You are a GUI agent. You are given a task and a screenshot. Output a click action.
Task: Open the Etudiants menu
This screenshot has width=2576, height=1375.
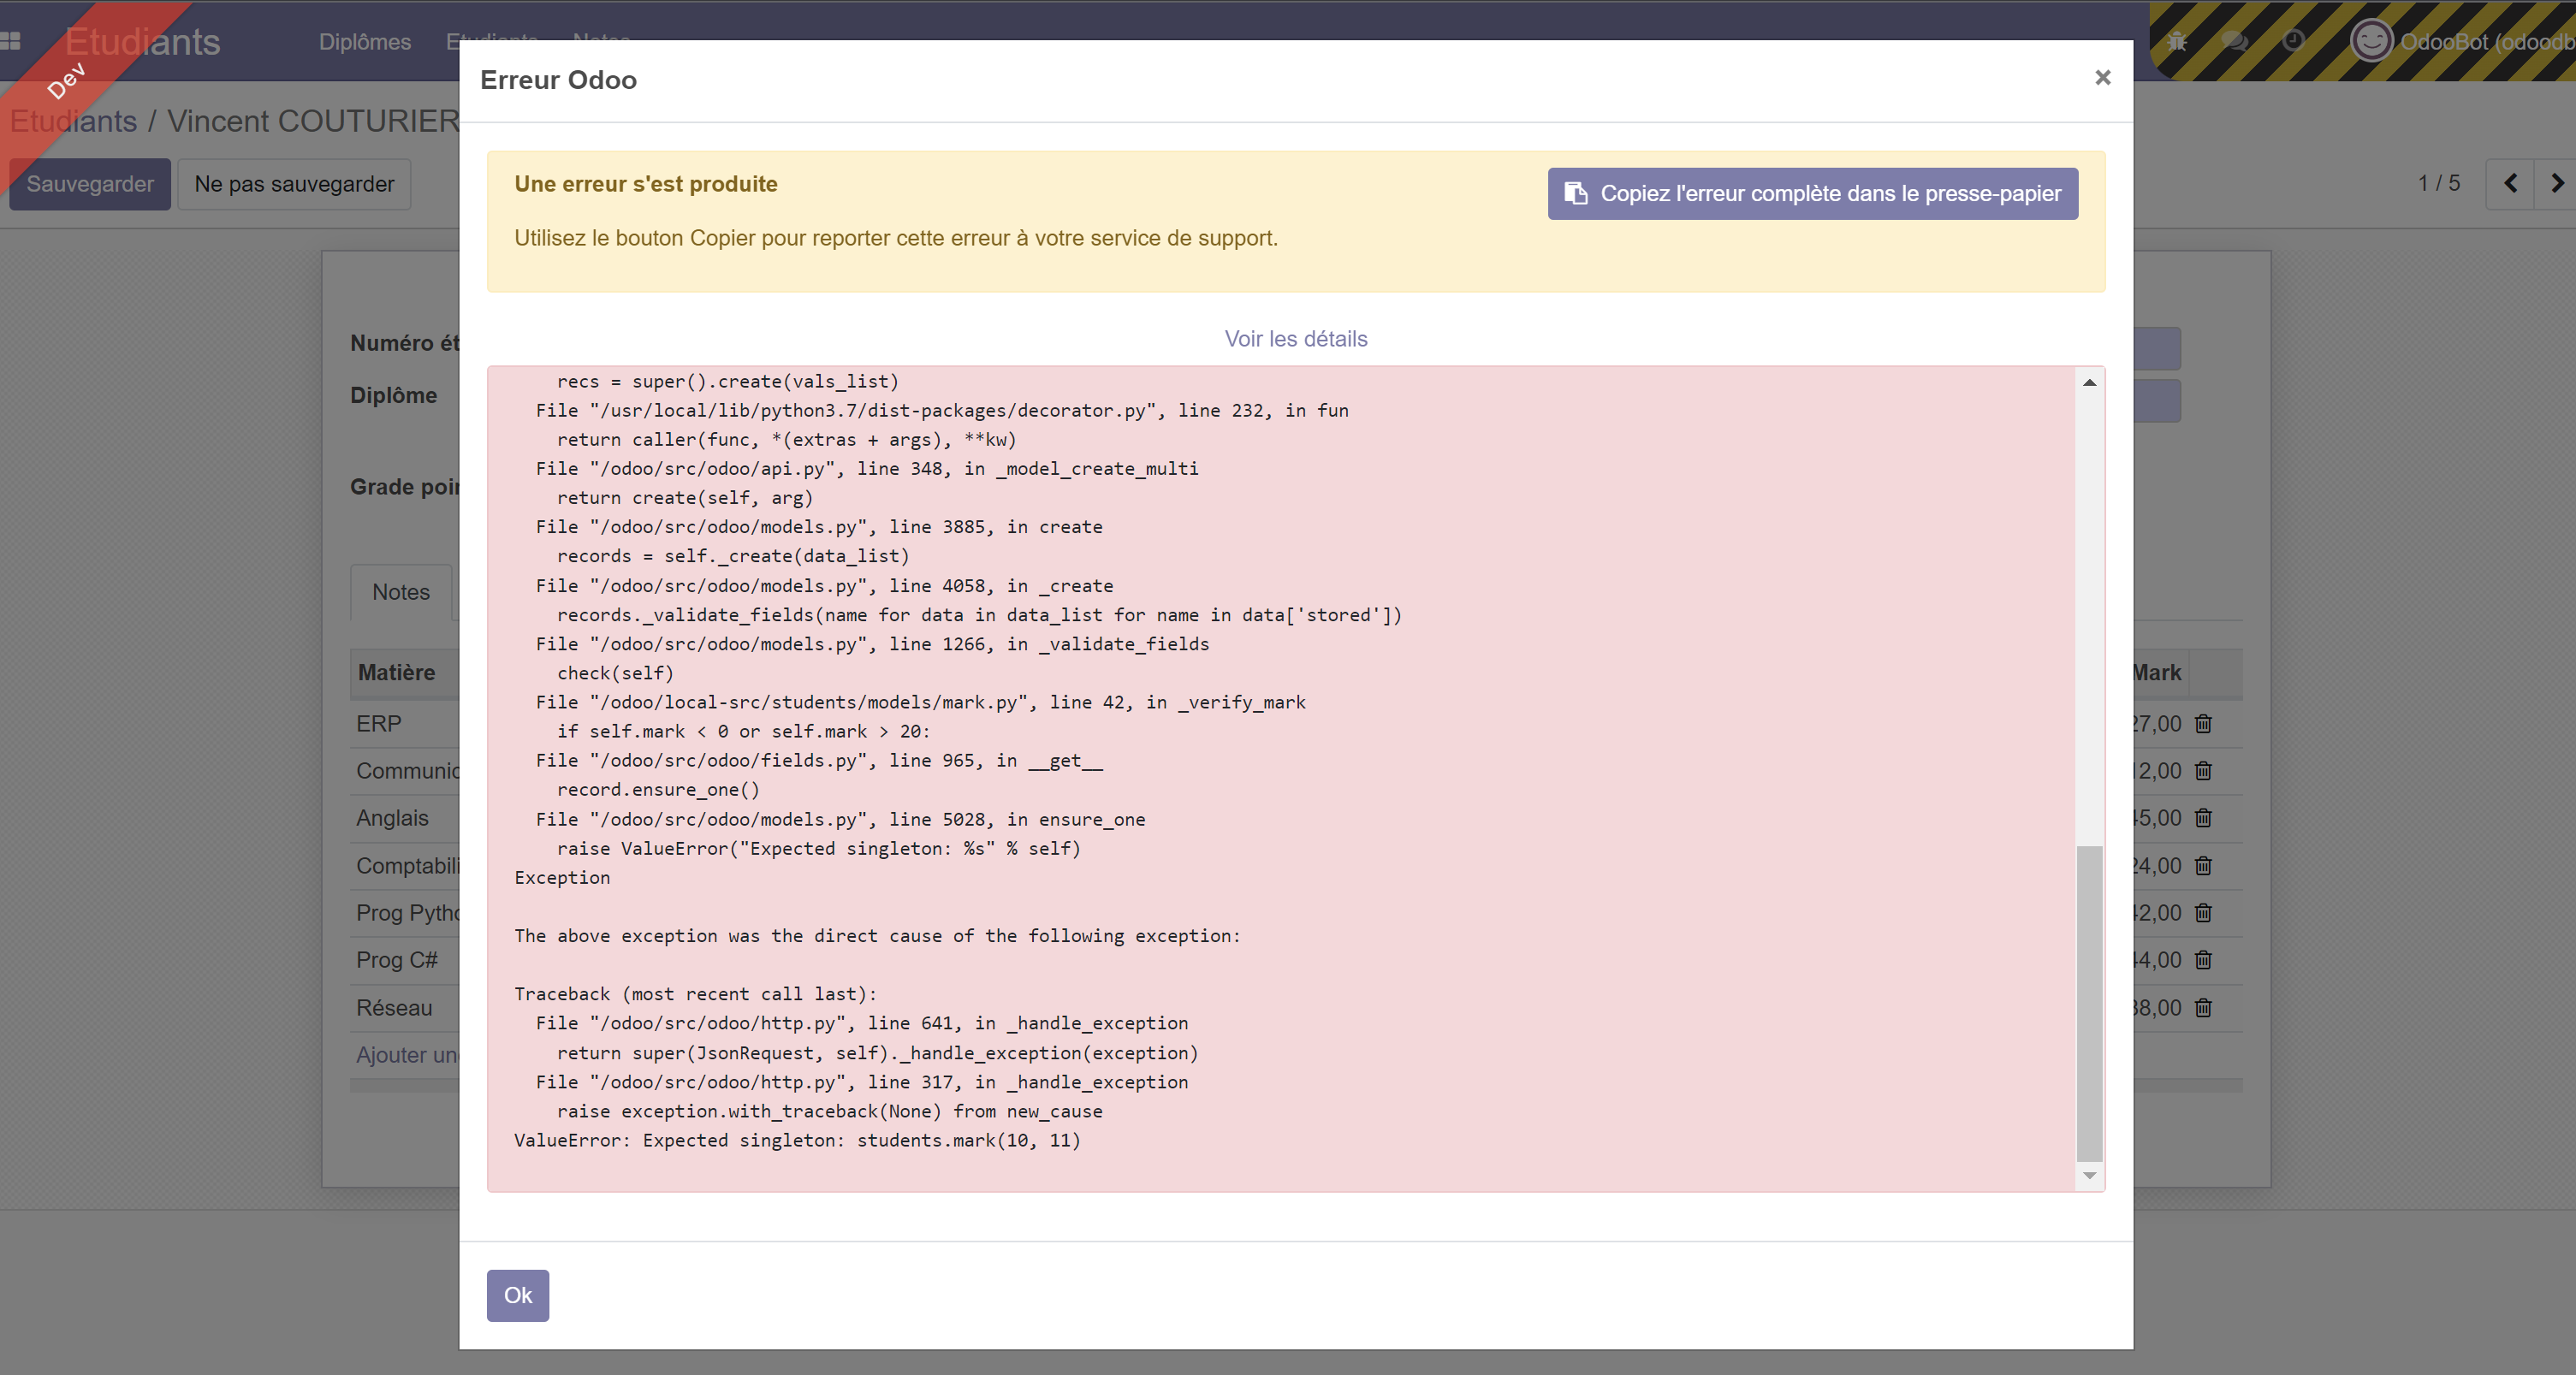491,42
